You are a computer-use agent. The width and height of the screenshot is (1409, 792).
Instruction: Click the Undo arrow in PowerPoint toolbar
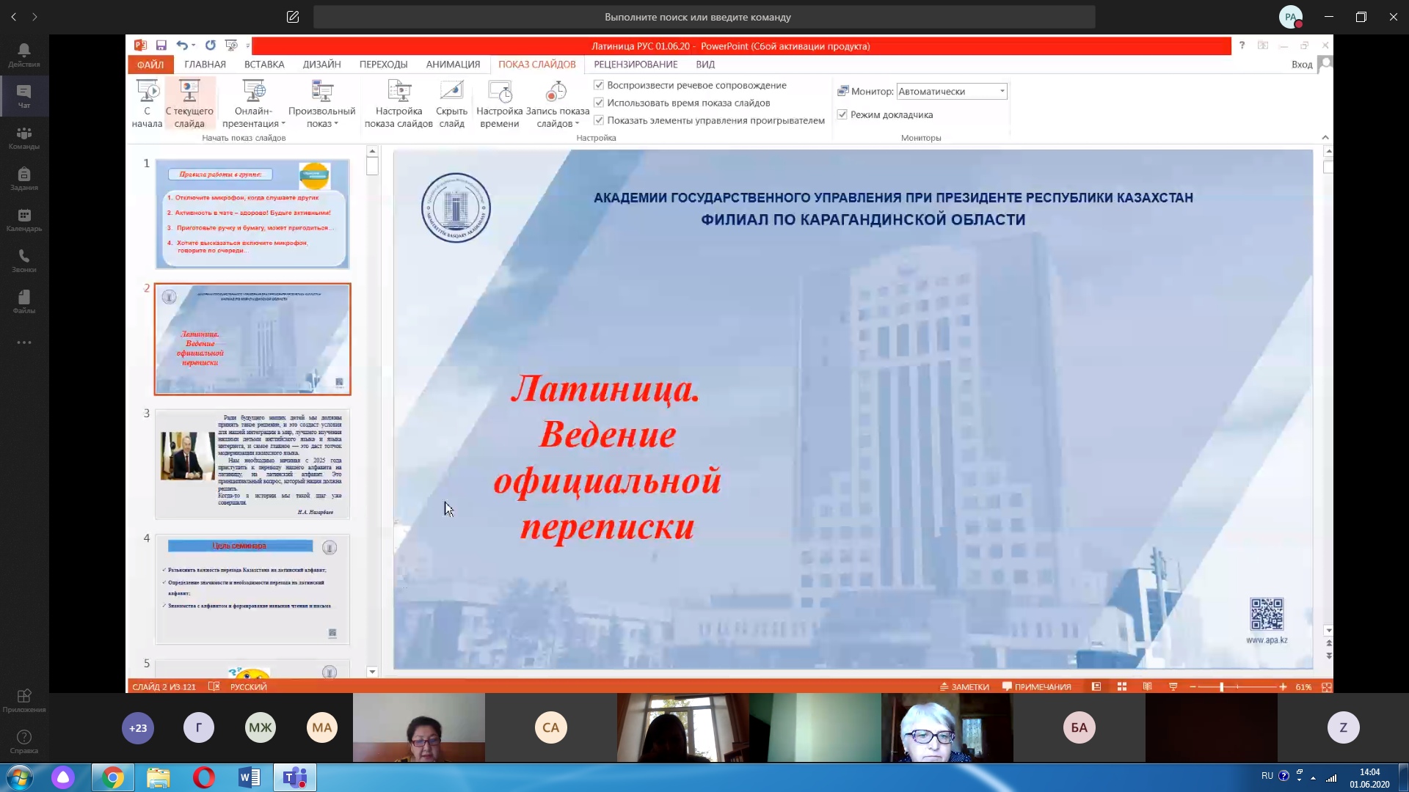181,45
